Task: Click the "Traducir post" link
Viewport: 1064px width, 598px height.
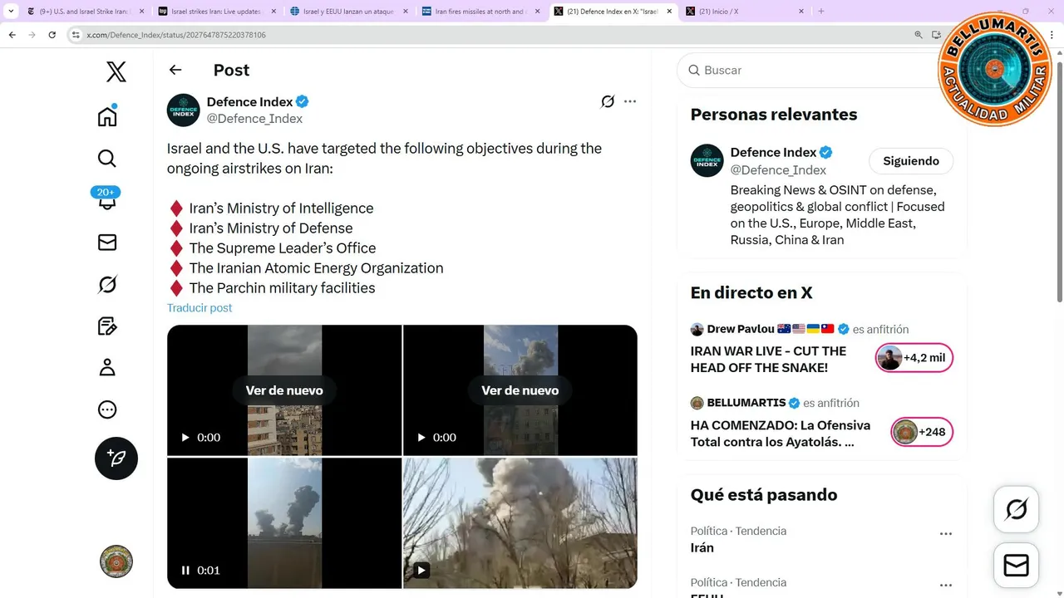Action: coord(199,308)
